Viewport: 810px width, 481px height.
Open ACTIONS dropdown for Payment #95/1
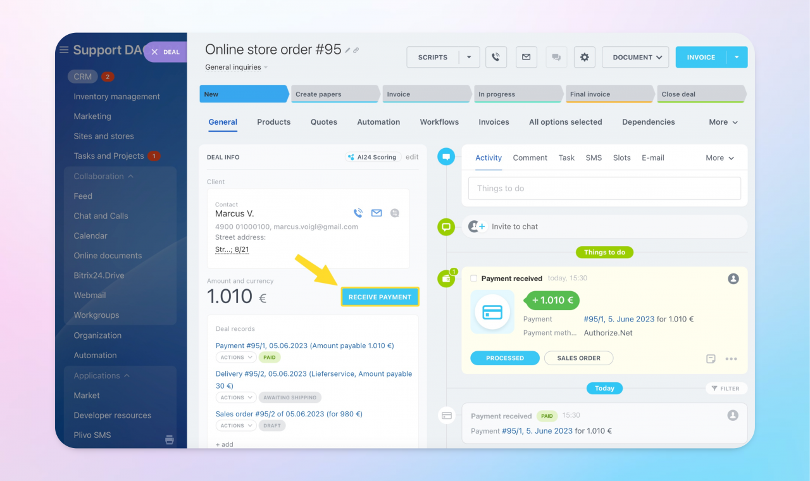(x=236, y=358)
